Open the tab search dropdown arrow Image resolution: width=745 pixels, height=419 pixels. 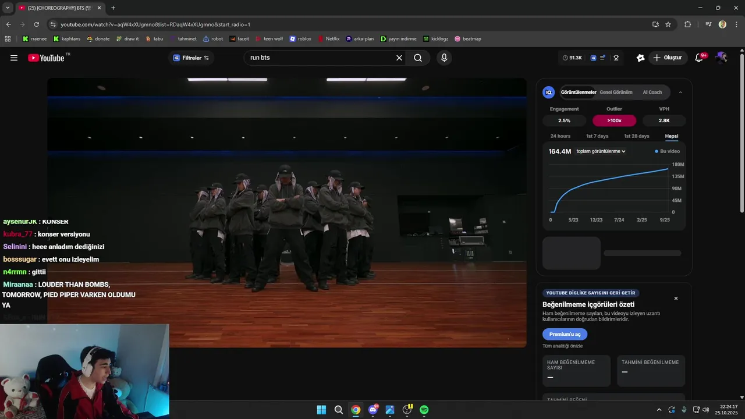click(8, 8)
